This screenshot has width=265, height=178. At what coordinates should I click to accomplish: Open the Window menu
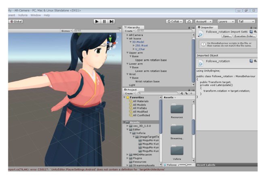(36, 15)
